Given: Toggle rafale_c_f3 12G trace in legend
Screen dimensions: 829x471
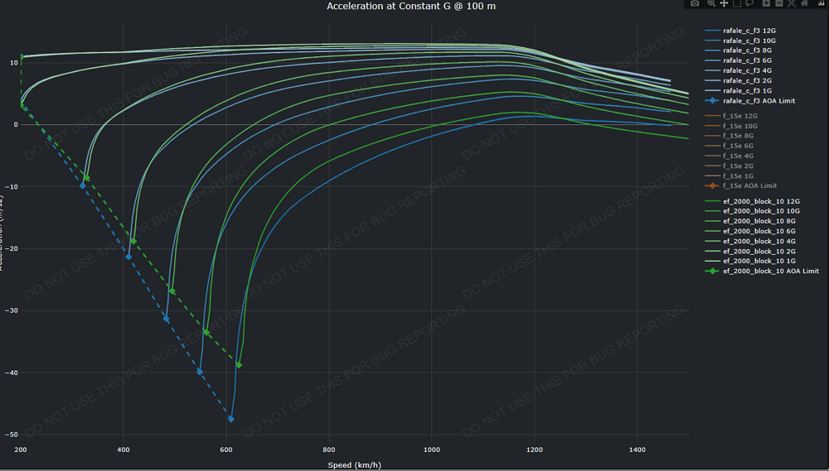Looking at the screenshot, I should pos(740,31).
